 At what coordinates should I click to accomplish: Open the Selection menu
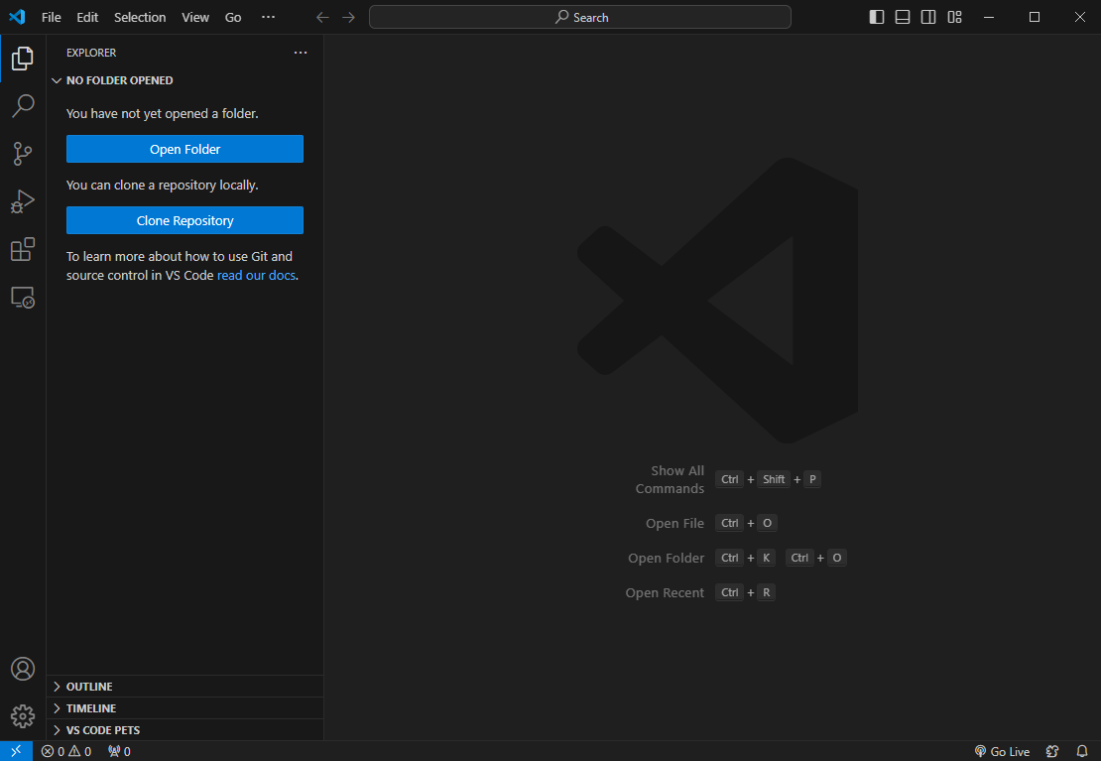(x=140, y=17)
